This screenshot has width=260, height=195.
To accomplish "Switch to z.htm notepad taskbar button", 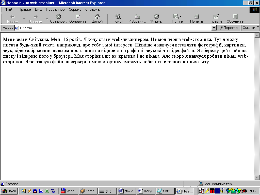I will [x=165, y=191].
